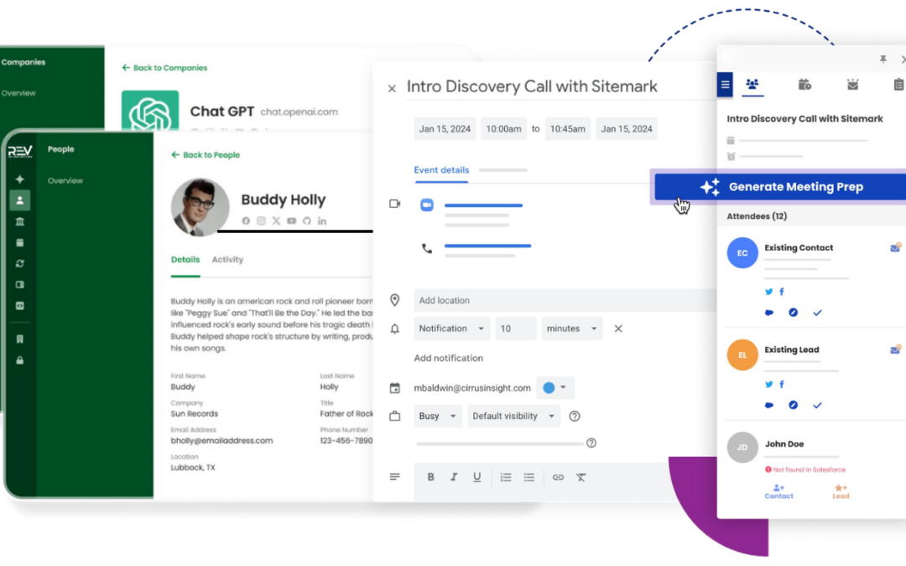Viewport: 906px width, 566px height.
Task: Click the Generate Meeting Prep button
Action: pyautogui.click(x=780, y=186)
